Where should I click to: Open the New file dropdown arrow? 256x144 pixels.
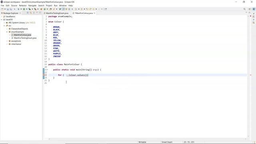[5, 9]
